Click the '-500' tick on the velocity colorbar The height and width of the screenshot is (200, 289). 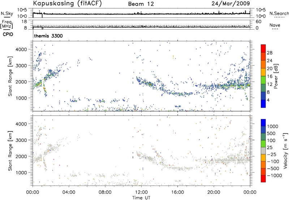273,168
